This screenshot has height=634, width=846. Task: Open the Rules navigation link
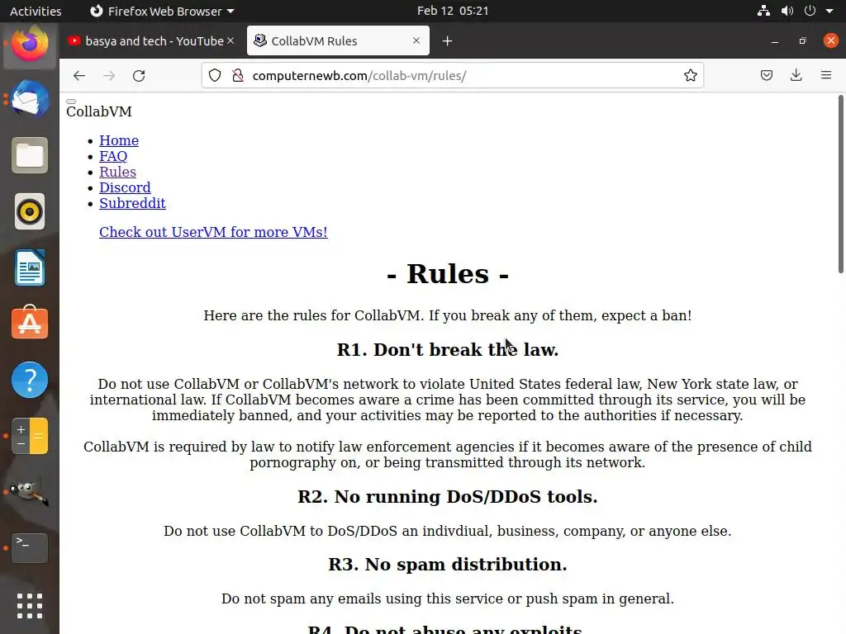[117, 172]
